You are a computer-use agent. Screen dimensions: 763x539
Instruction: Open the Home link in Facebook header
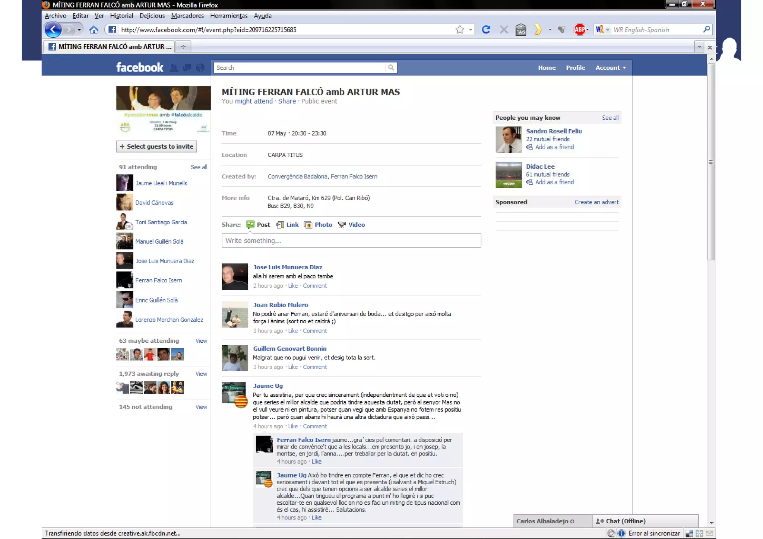click(x=547, y=68)
